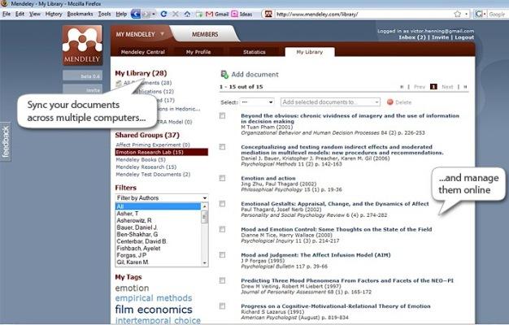Image resolution: width=509 pixels, height=325 pixels.
Task: Click the browser stop icon
Action: (x=176, y=14)
